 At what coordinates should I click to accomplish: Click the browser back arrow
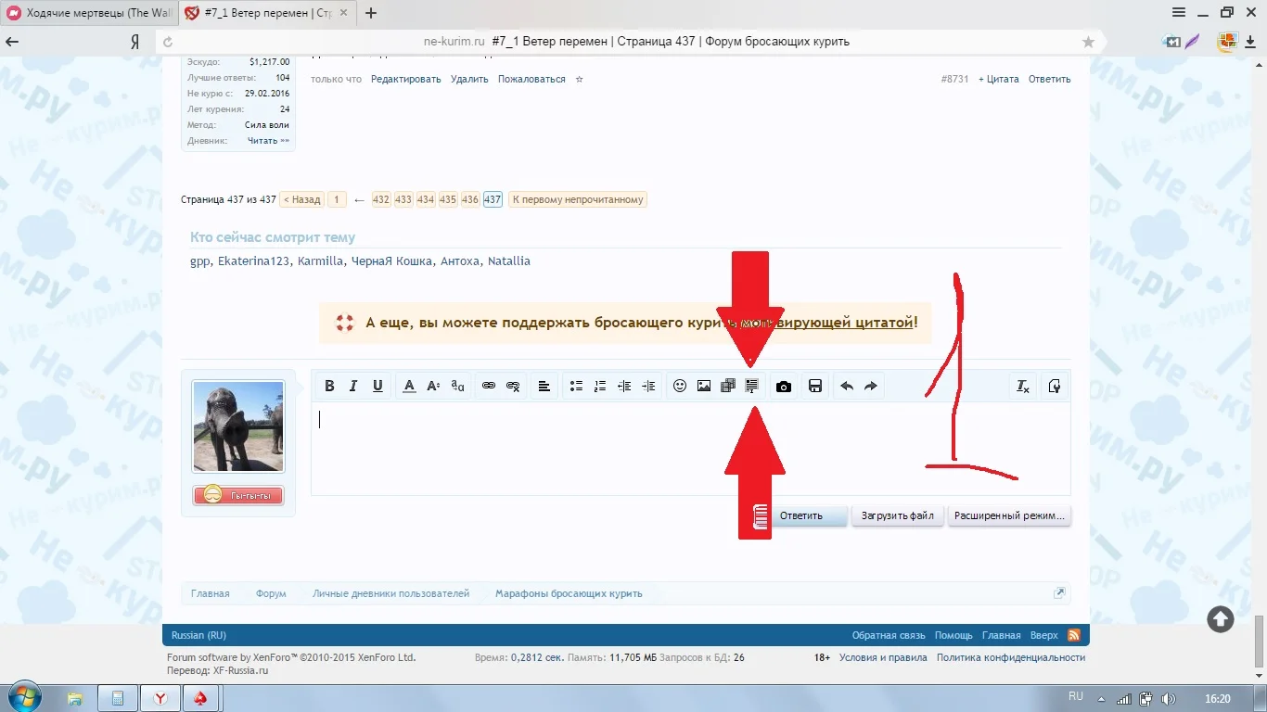point(13,42)
